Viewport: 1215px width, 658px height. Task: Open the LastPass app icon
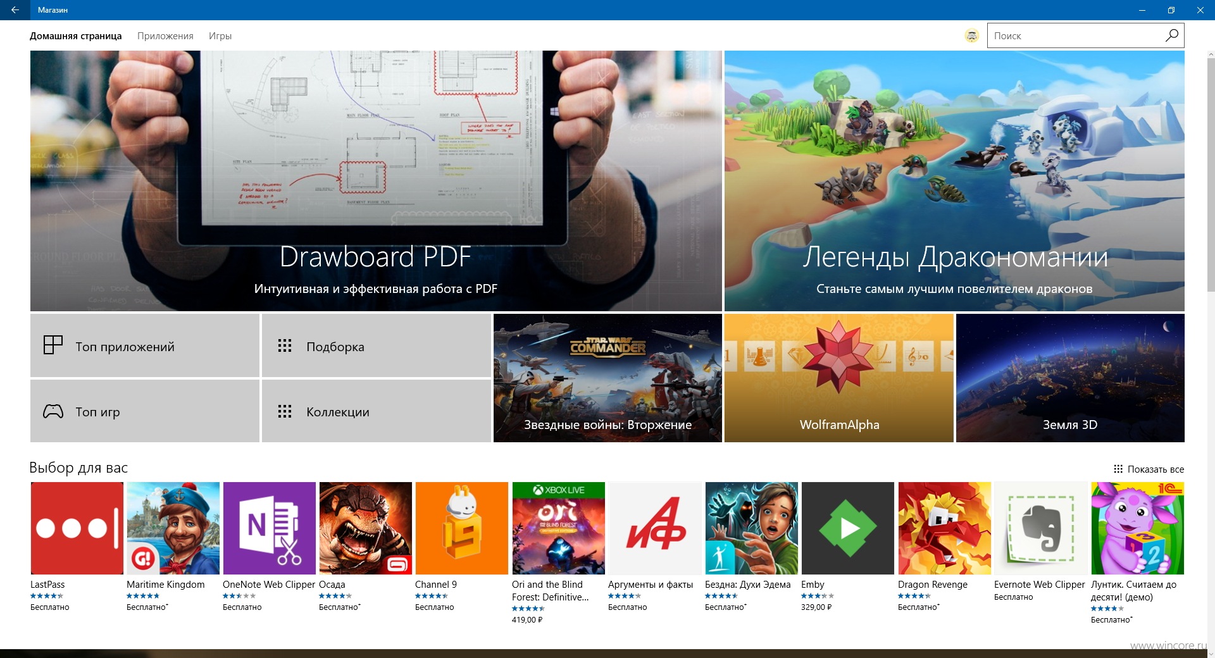[77, 528]
